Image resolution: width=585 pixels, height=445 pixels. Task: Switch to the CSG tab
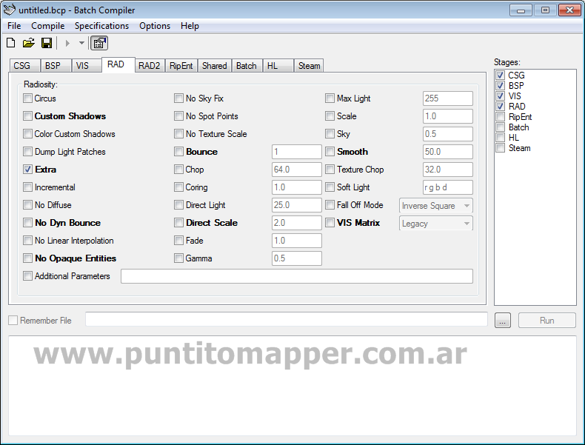24,66
